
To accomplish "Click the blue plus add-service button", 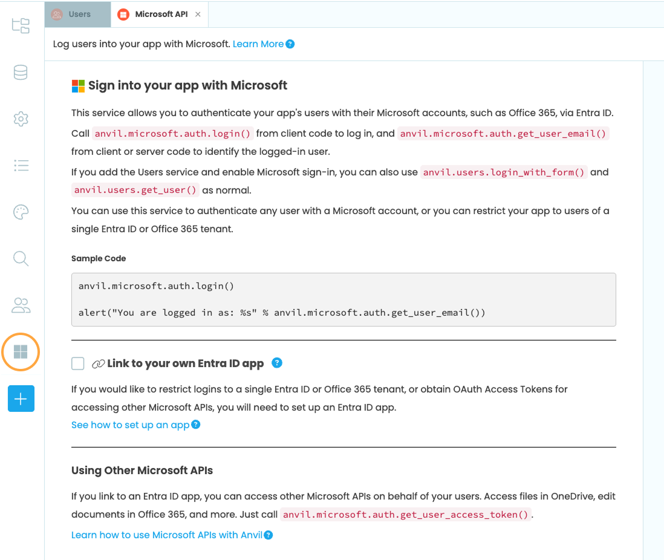I will click(x=21, y=399).
